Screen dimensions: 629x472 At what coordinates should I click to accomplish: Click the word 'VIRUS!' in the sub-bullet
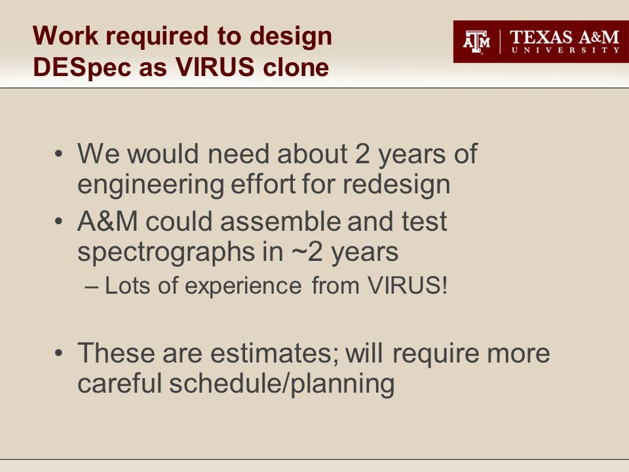coord(408,286)
